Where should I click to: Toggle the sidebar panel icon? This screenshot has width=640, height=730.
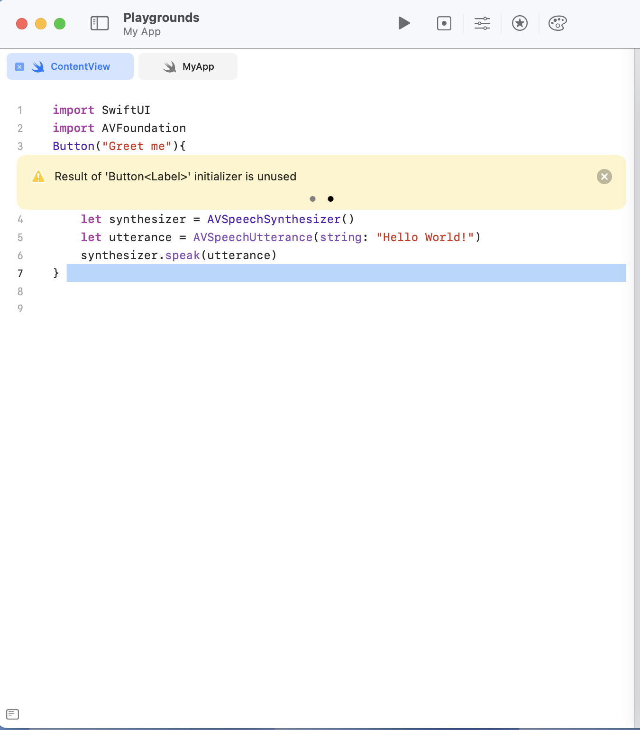(100, 23)
